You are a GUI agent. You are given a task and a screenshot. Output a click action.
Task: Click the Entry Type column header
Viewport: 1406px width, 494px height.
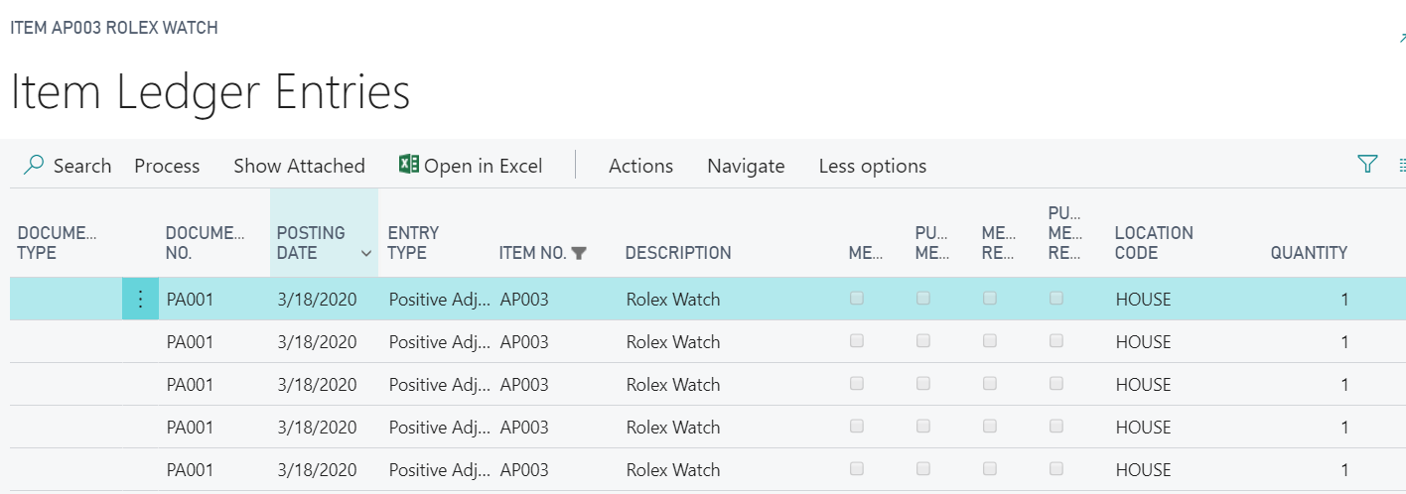click(413, 243)
